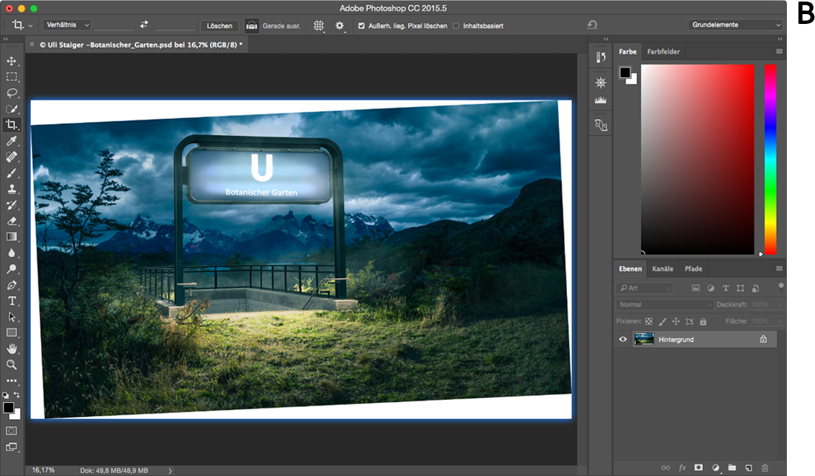Viewport: 815px width, 476px height.
Task: Select the Rectangular Marquee tool
Action: click(x=11, y=77)
